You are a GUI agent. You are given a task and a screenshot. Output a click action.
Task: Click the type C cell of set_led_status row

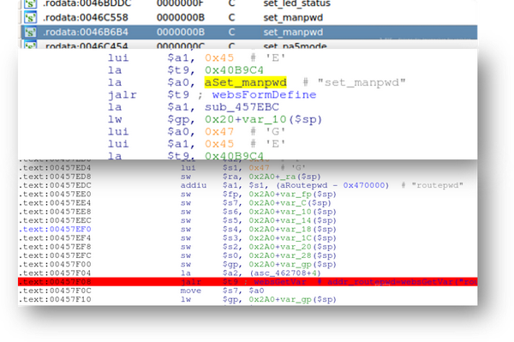[231, 3]
